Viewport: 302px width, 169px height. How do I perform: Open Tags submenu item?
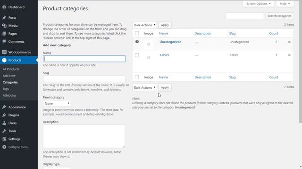pyautogui.click(x=6, y=89)
